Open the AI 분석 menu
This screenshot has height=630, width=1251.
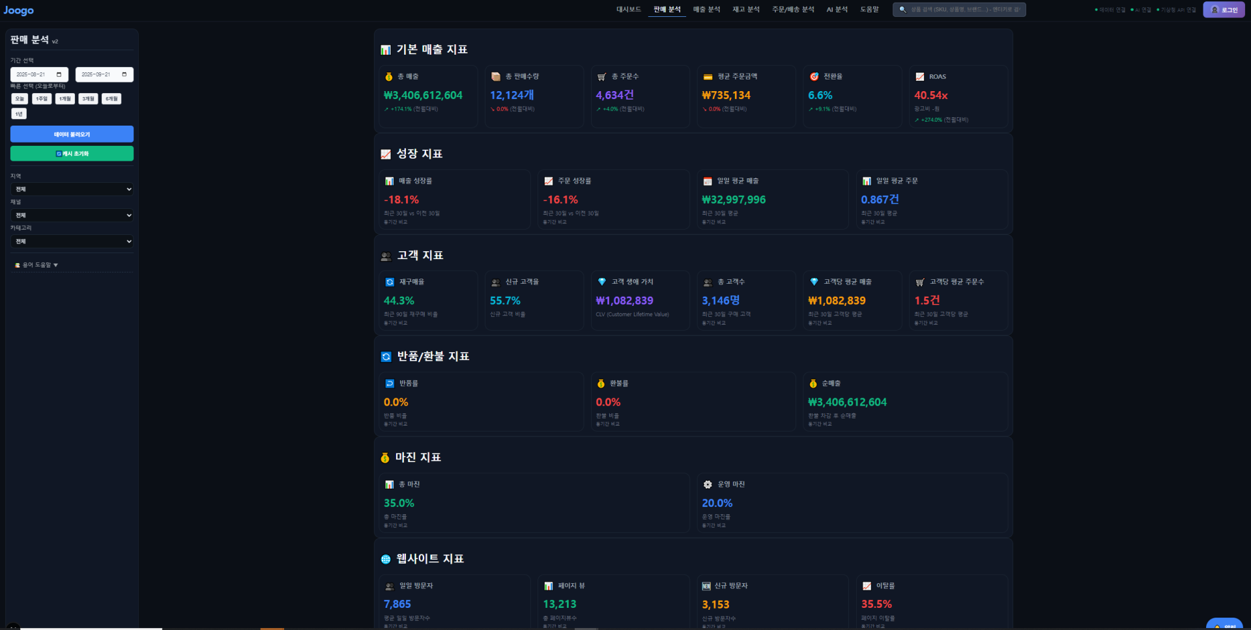[x=837, y=10]
